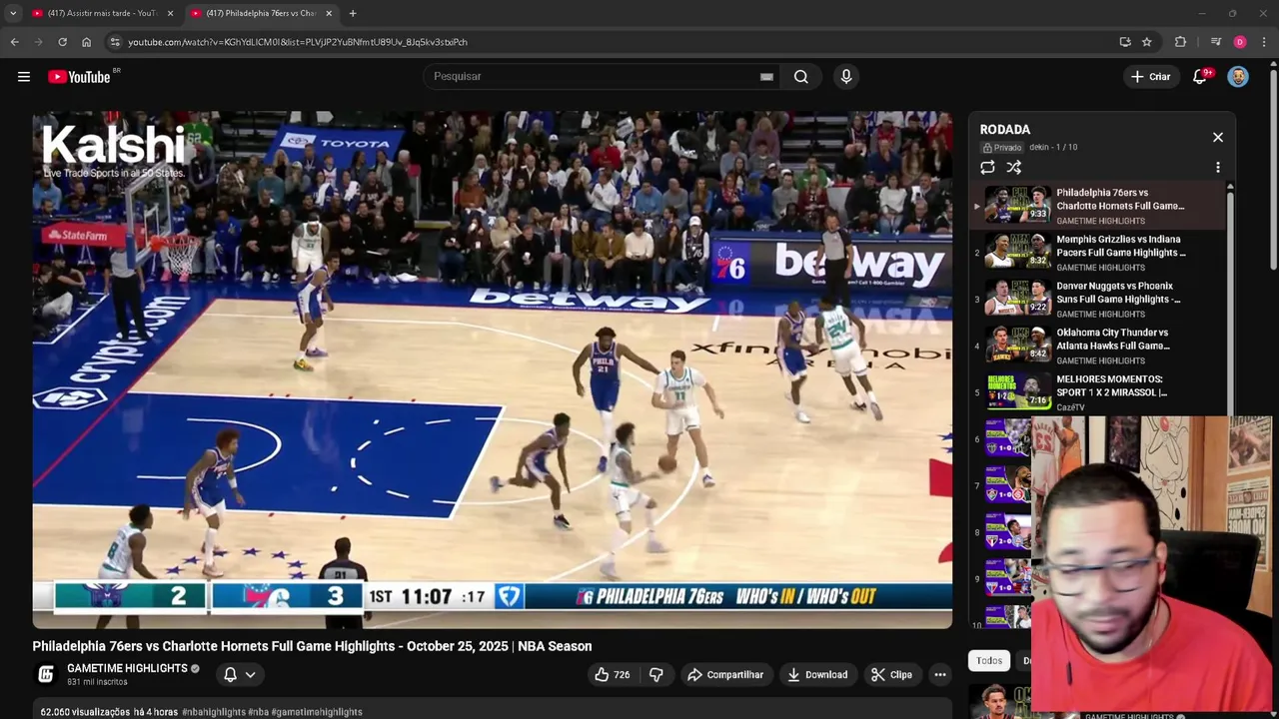Open the notifications bell
This screenshot has height=719, width=1279.
[1200, 77]
